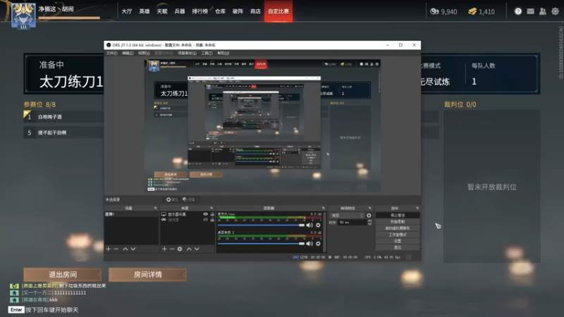
Task: Toggle the lock on the dimmed second source
Action: point(212,220)
